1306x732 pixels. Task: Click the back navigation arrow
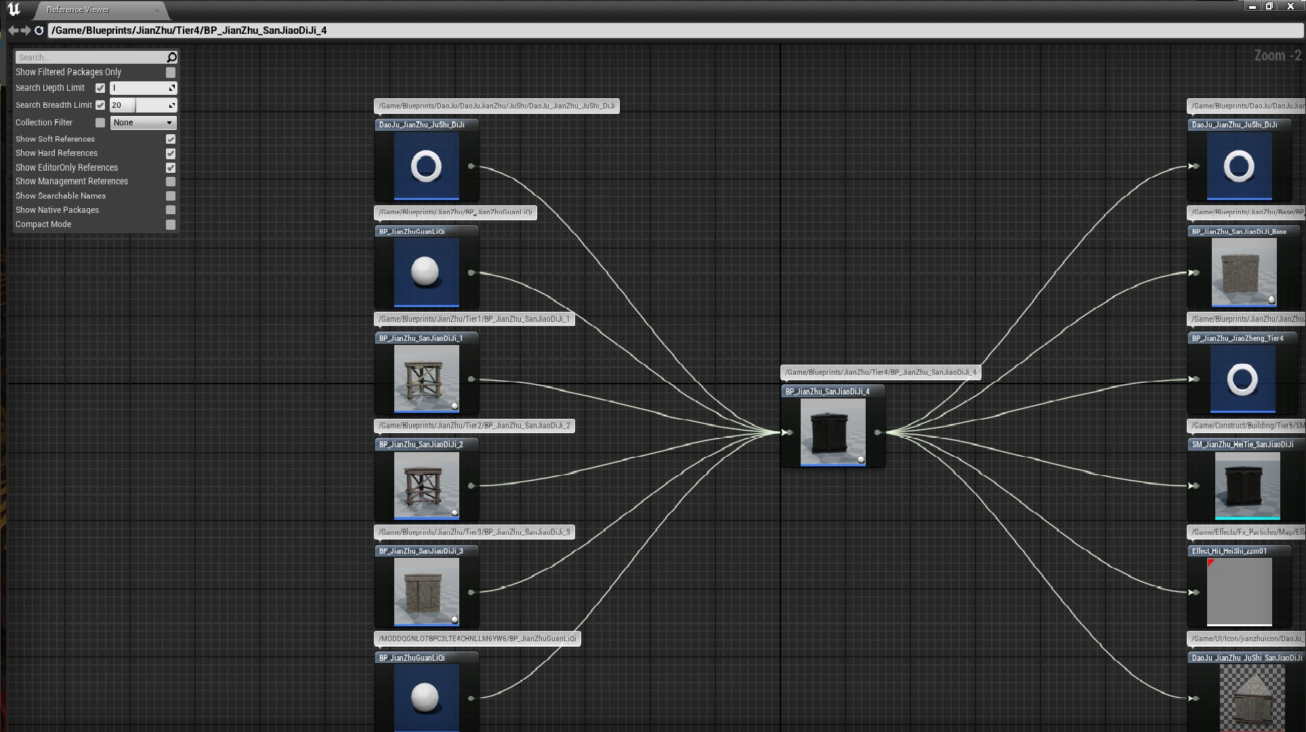click(13, 30)
